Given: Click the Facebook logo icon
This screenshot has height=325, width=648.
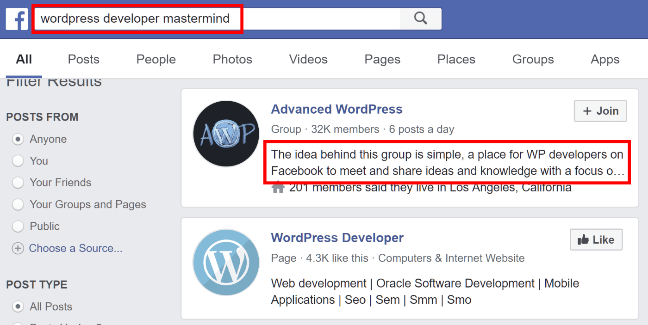Looking at the screenshot, I should point(17,19).
